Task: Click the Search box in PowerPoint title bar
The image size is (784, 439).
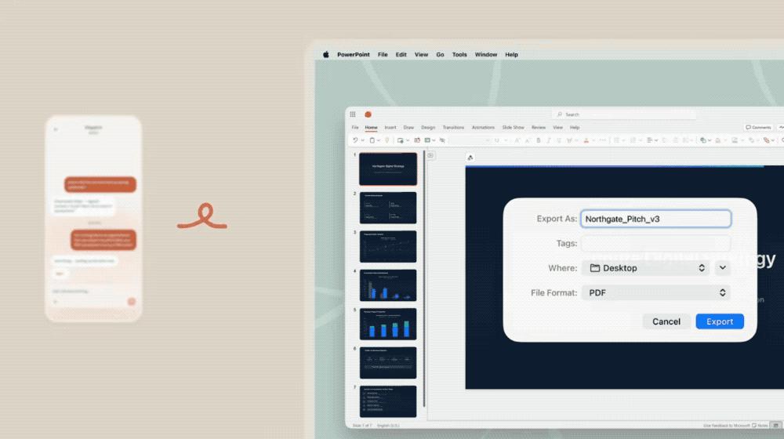Action: tap(624, 114)
